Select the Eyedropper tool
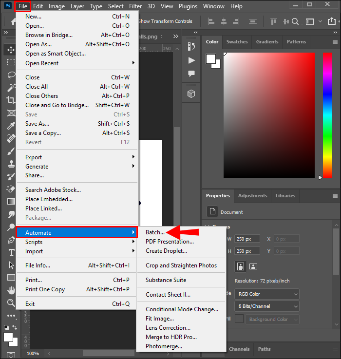 (11, 126)
